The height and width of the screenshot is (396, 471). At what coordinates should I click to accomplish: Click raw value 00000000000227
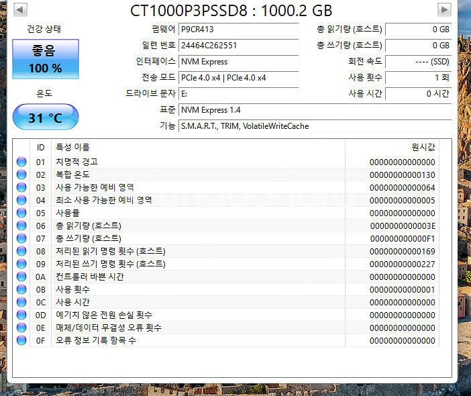tap(402, 264)
